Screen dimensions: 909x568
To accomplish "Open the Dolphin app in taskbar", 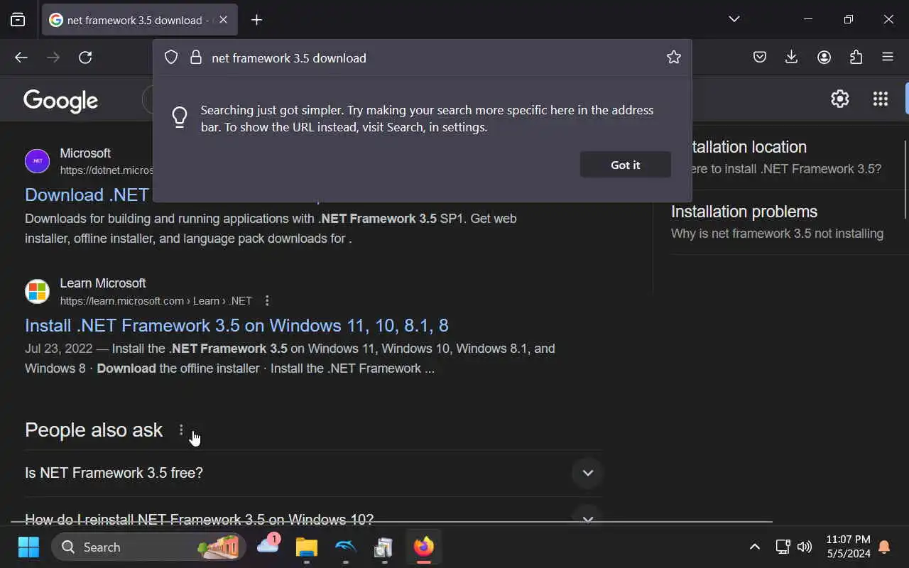I will point(345,547).
